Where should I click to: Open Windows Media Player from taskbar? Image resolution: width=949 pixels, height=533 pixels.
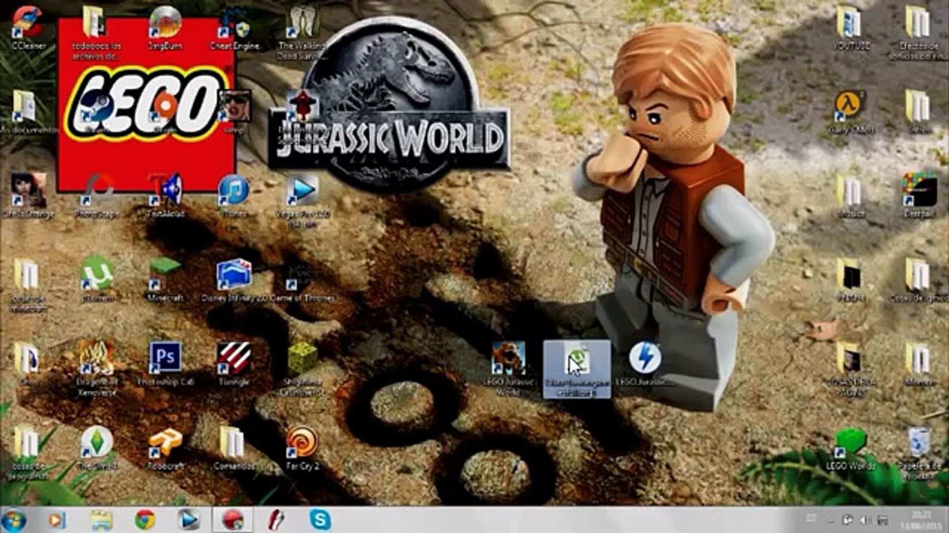[x=56, y=520]
